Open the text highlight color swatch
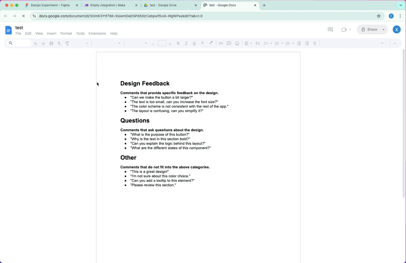 coord(210,43)
